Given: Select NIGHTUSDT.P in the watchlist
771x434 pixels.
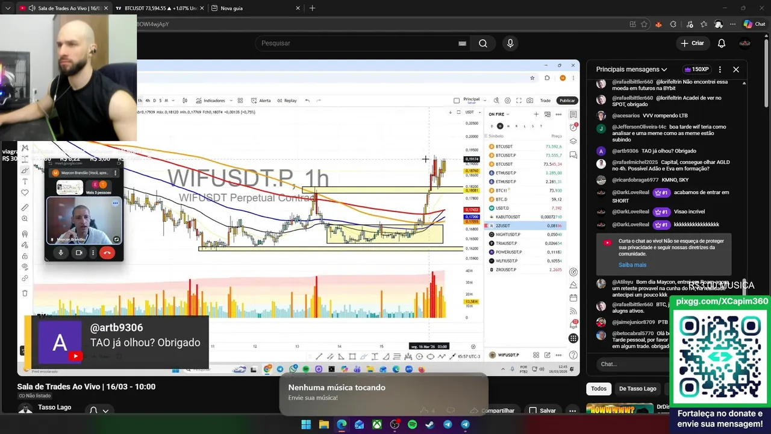Looking at the screenshot, I should [525, 234].
